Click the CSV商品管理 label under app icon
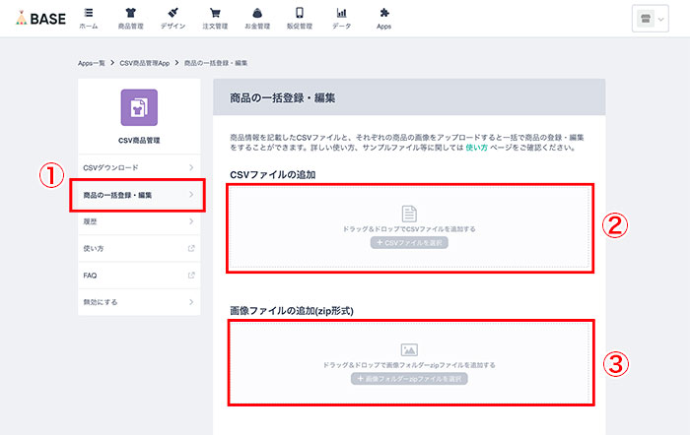Viewport: 690px width, 435px height. click(139, 141)
